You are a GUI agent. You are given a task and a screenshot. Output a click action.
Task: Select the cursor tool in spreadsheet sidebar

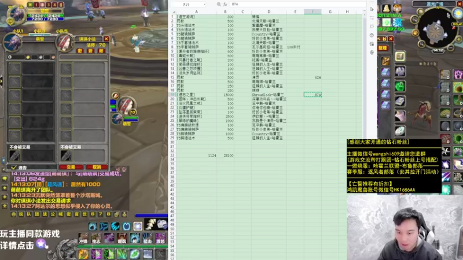[372, 9]
